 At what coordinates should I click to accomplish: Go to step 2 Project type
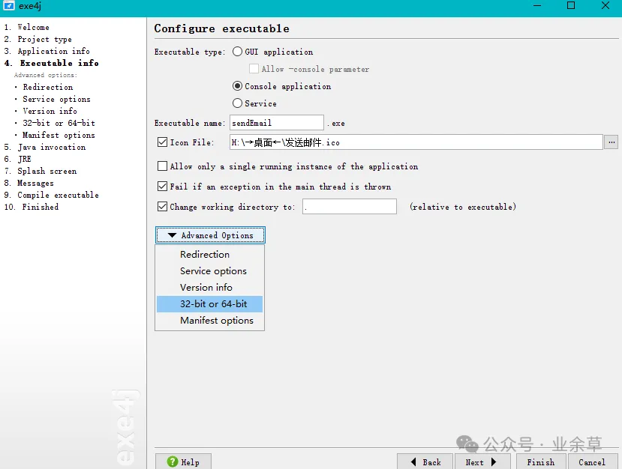tap(38, 39)
